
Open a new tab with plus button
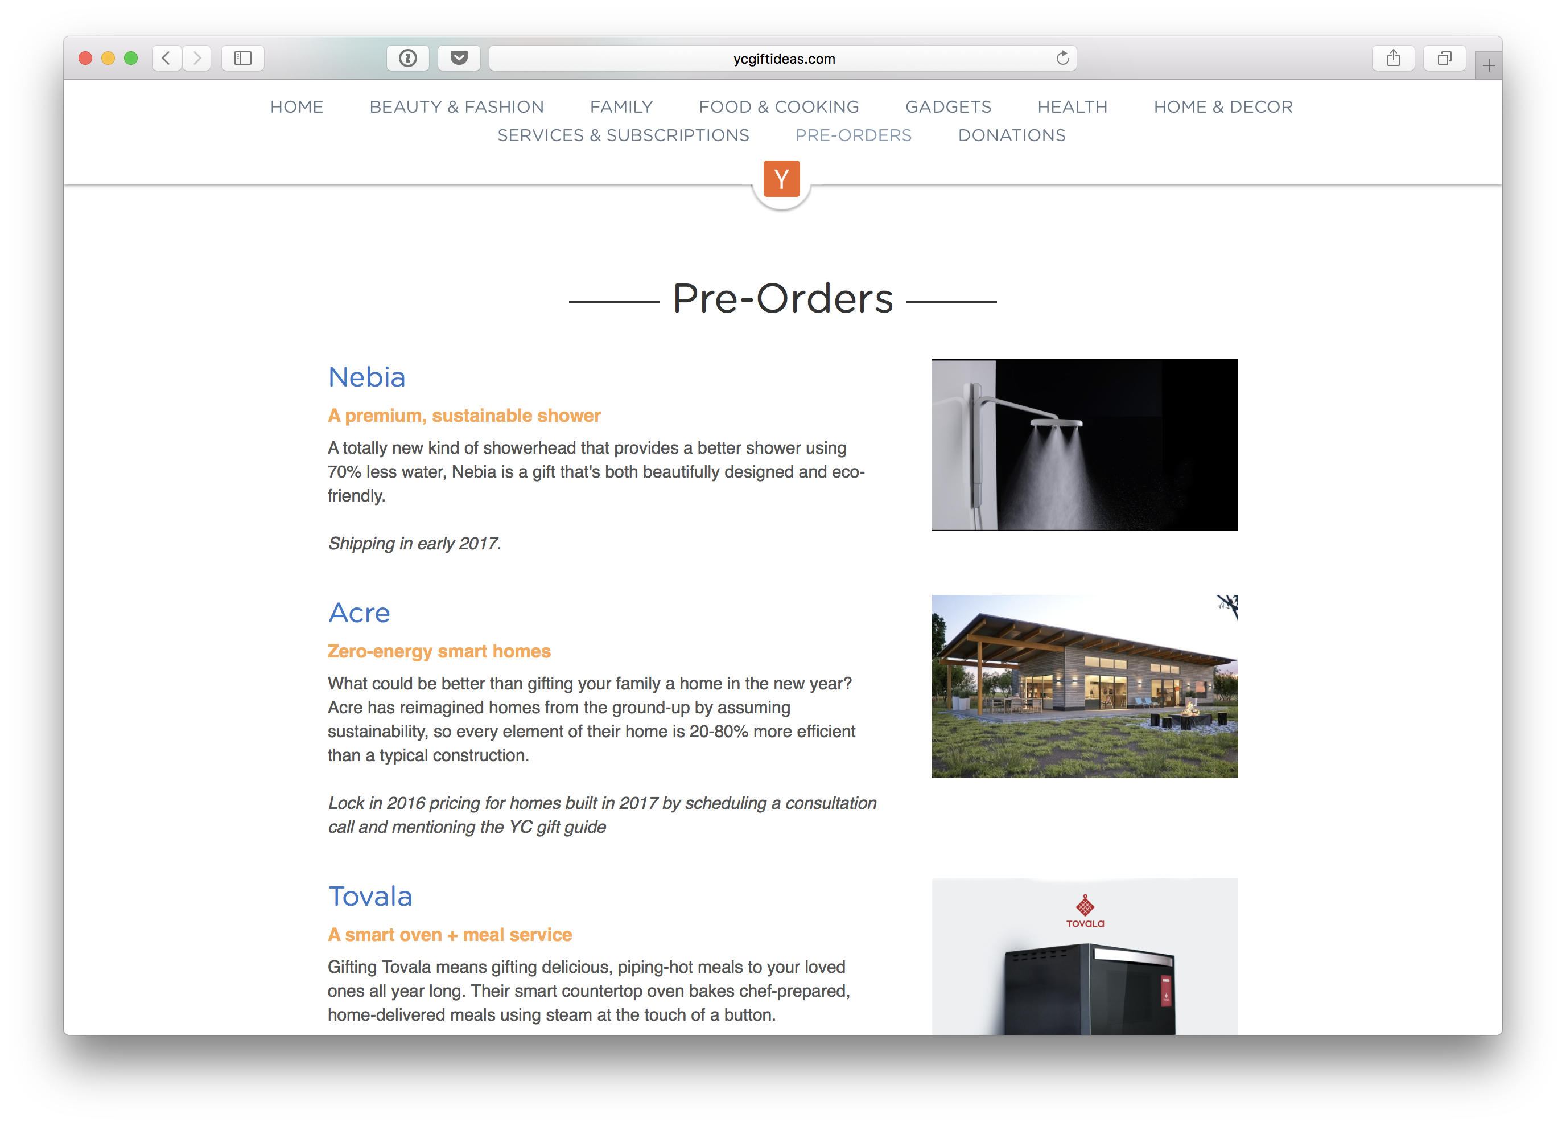(1488, 66)
